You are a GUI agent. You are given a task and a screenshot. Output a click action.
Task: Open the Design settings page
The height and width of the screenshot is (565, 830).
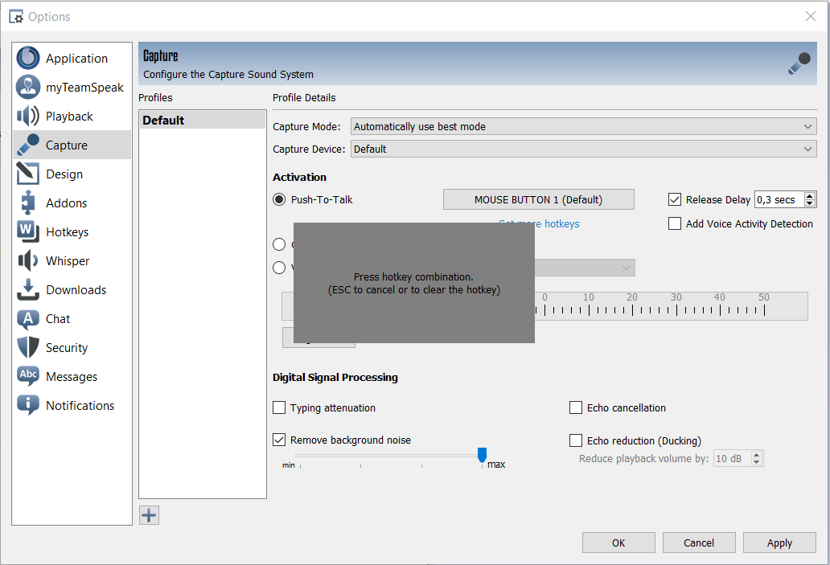tap(72, 174)
